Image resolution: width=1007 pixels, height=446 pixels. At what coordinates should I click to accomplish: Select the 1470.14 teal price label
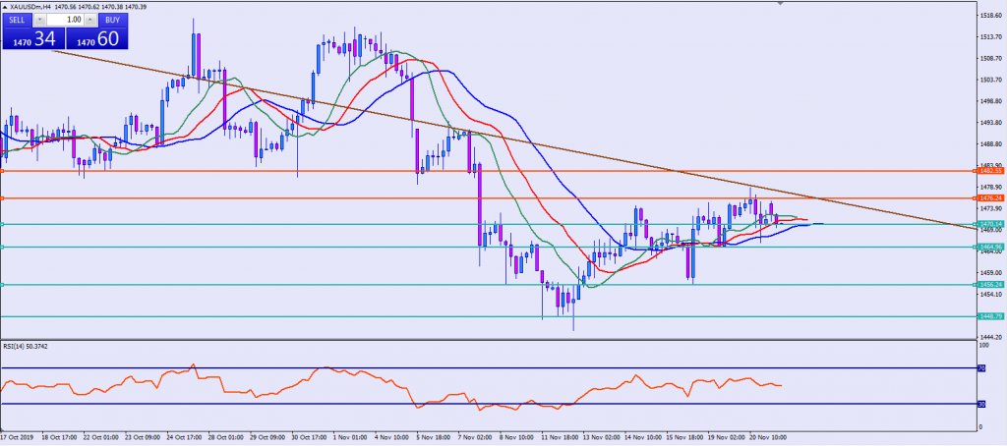coord(989,224)
